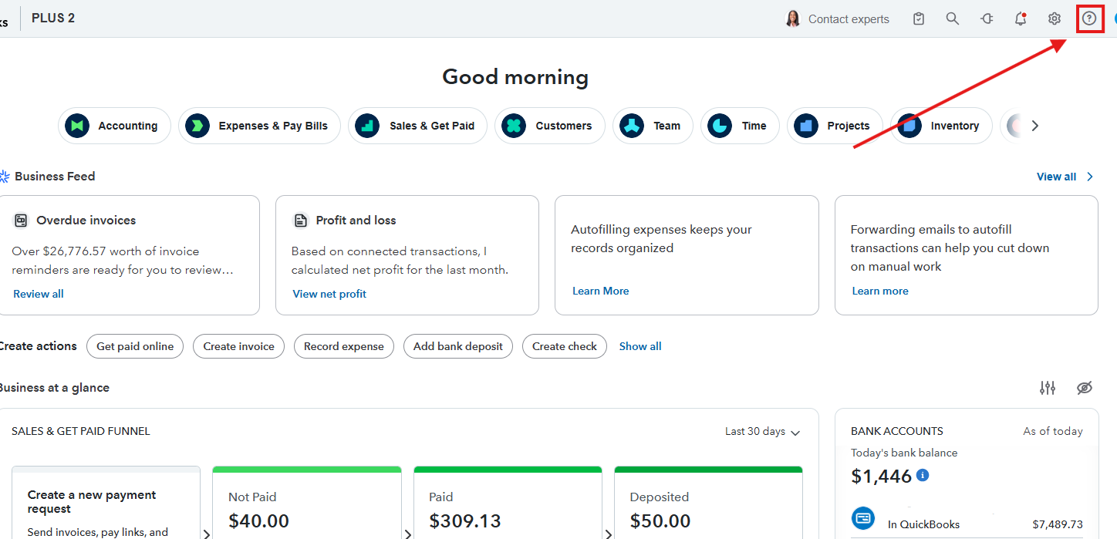The width and height of the screenshot is (1117, 539).
Task: Click the integrations plug icon
Action: pyautogui.click(x=987, y=19)
